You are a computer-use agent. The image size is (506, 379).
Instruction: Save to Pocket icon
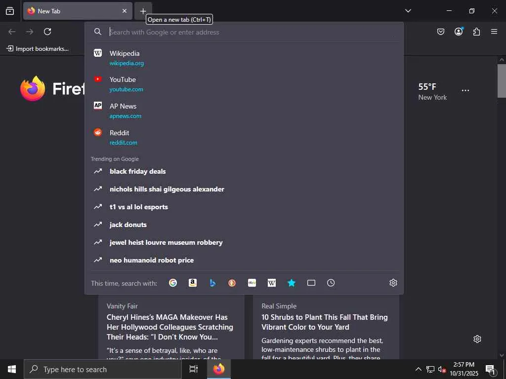pos(440,32)
